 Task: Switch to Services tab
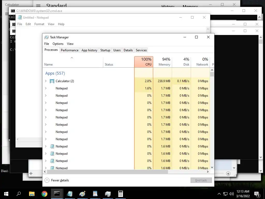(x=141, y=50)
